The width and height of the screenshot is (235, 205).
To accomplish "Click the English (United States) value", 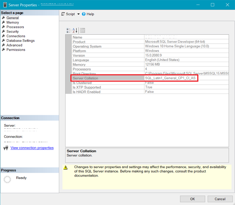I will pos(162,60).
